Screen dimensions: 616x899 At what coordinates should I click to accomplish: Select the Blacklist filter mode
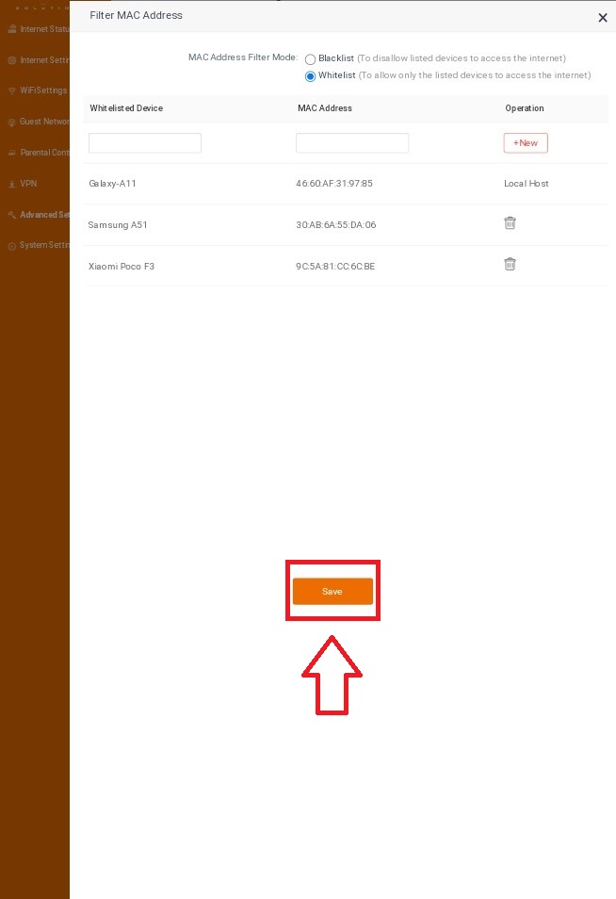(311, 59)
